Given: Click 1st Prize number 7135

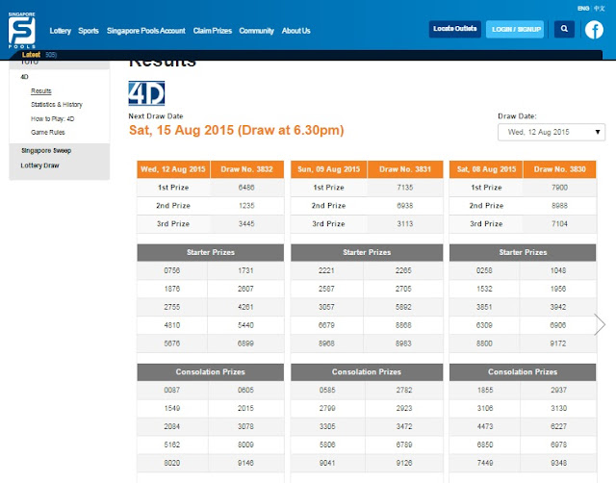Looking at the screenshot, I should coord(405,188).
